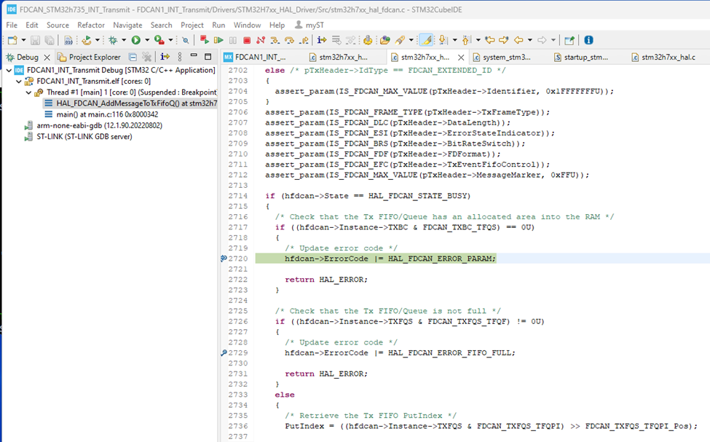Collapse the Thread #1 tree node
Screen dimensions: 710x442
28,92
